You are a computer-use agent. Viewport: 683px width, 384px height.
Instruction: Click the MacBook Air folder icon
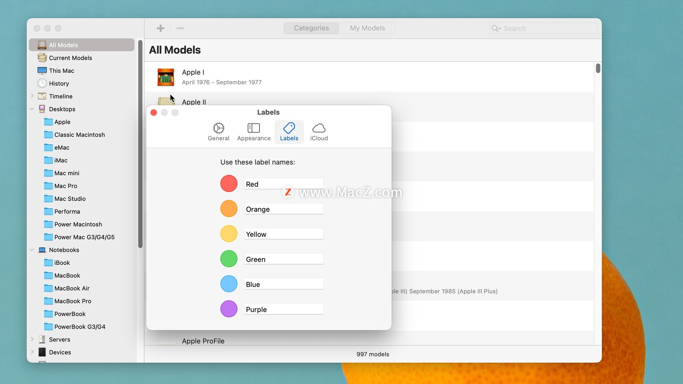coord(48,288)
